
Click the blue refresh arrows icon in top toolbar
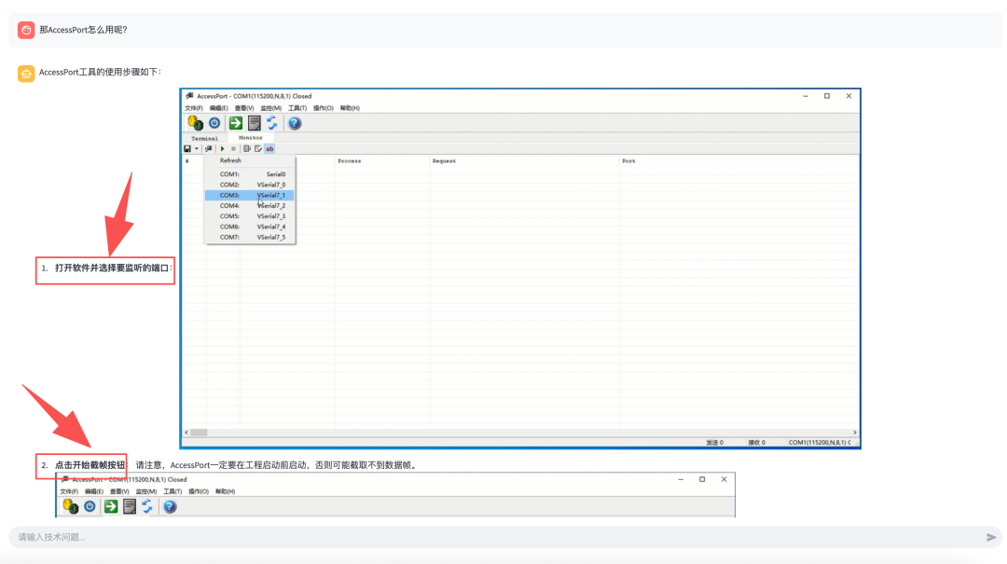coord(272,122)
